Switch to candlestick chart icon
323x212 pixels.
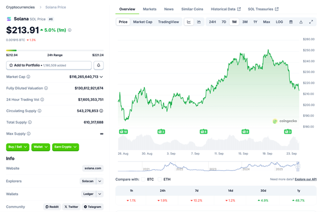199,22
